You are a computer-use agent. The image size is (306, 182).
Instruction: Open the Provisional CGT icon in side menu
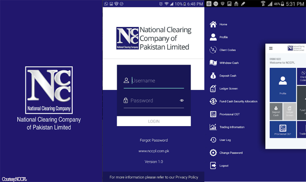(x=213, y=114)
